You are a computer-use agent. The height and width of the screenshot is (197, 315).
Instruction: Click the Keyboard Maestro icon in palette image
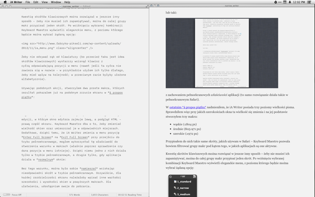click(194, 176)
